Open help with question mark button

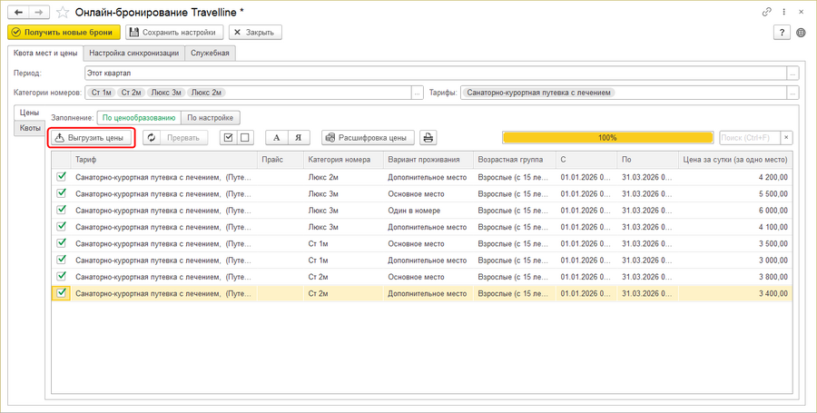tap(782, 33)
